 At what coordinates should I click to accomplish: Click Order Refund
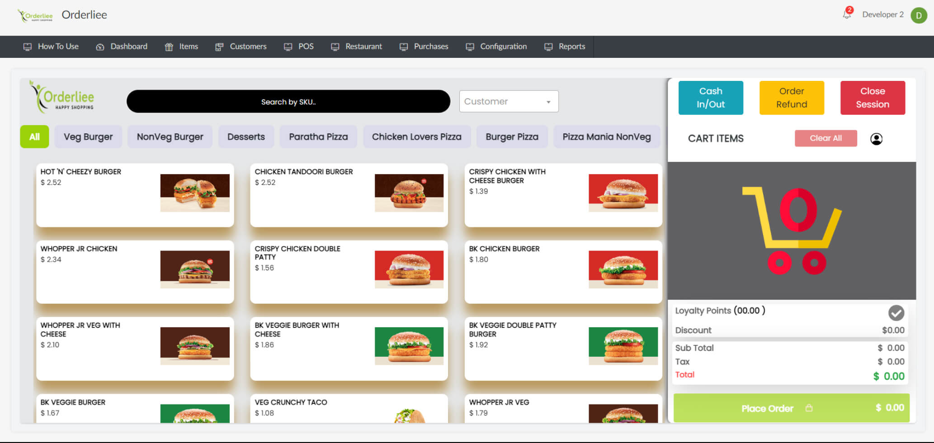pos(791,97)
